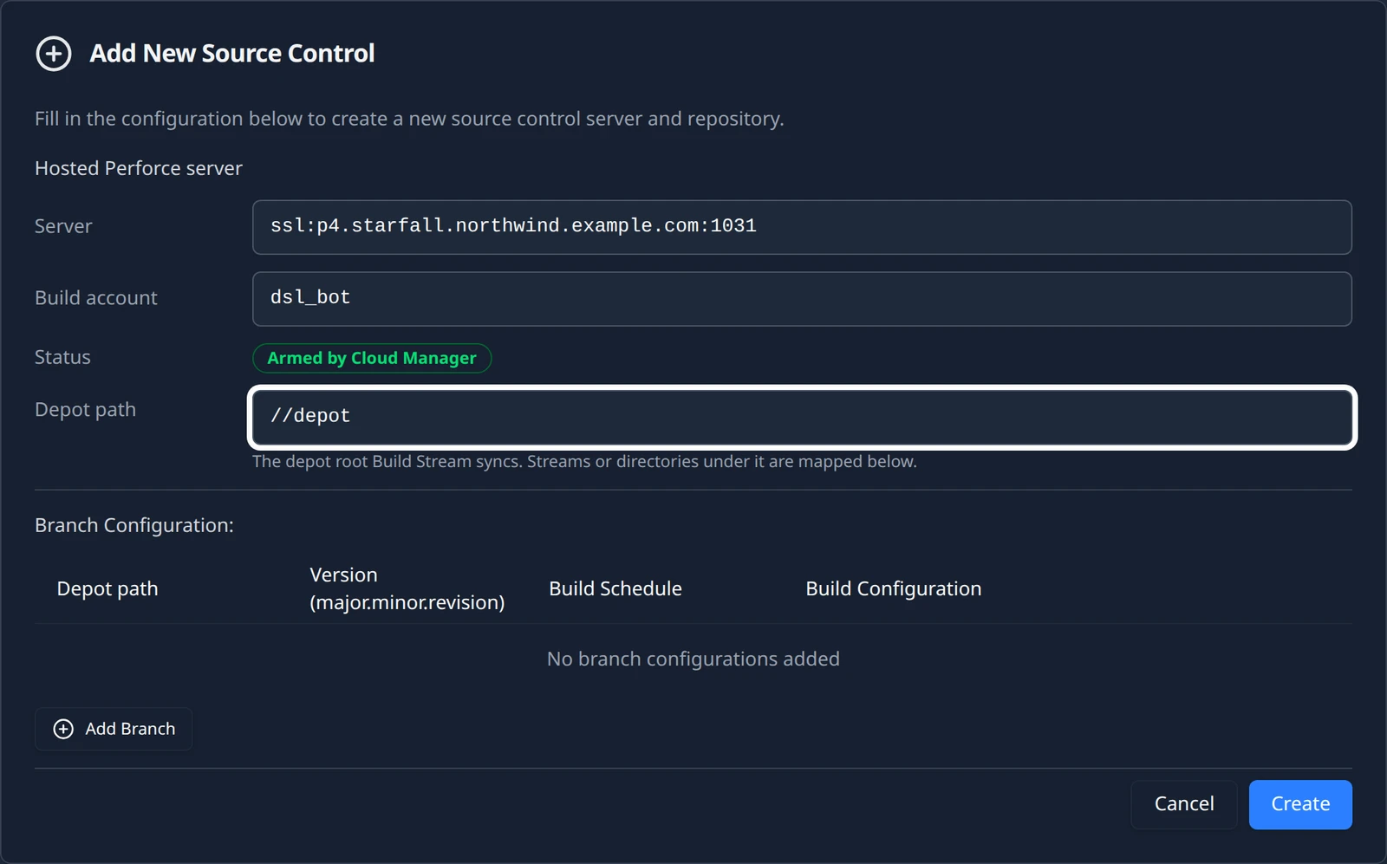Click the Build Configuration column header
The width and height of the screenshot is (1387, 864).
893,588
